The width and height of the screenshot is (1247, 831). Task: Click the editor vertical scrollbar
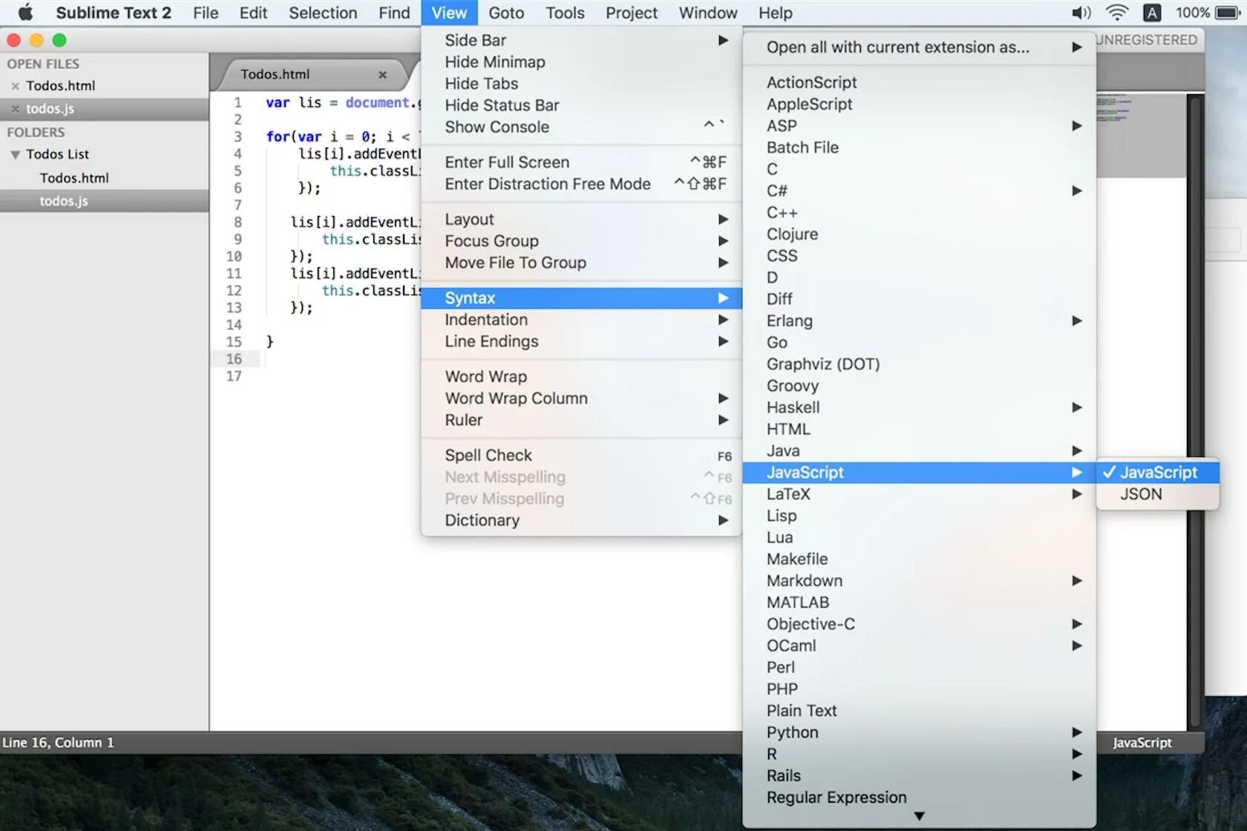(1194, 412)
